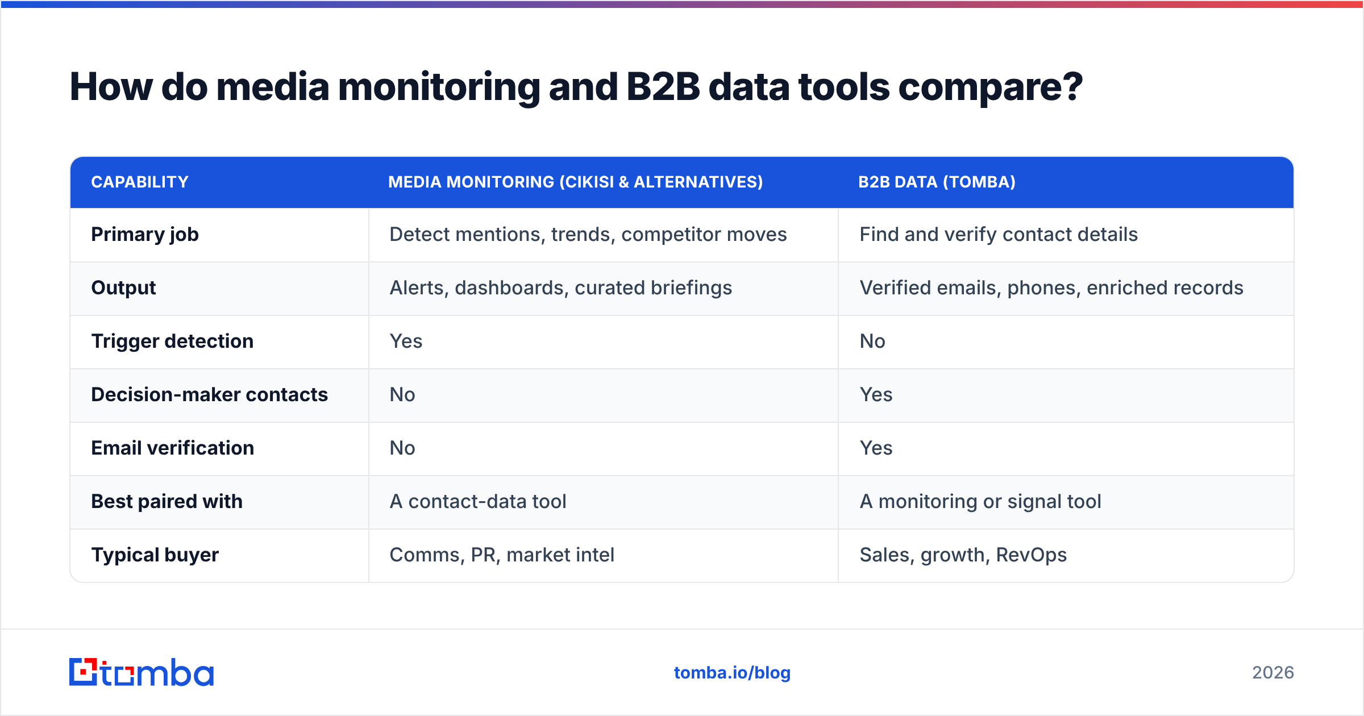Click the 'Output' row label
The height and width of the screenshot is (716, 1364).
[123, 288]
